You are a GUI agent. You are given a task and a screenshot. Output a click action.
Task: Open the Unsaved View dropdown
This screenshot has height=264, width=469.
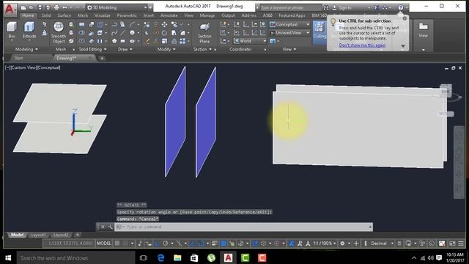[290, 32]
